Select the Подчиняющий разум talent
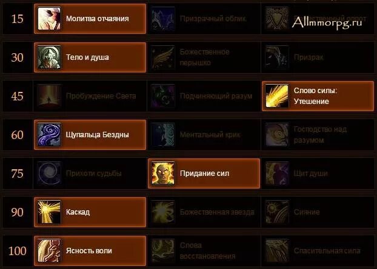377x269 pixels. (204, 96)
